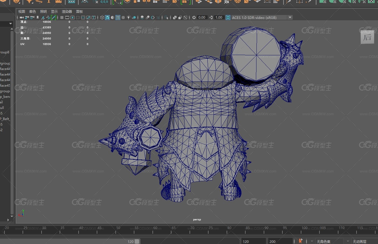Open the ACES 1.0 SDR-video dropdown

pyautogui.click(x=290, y=18)
